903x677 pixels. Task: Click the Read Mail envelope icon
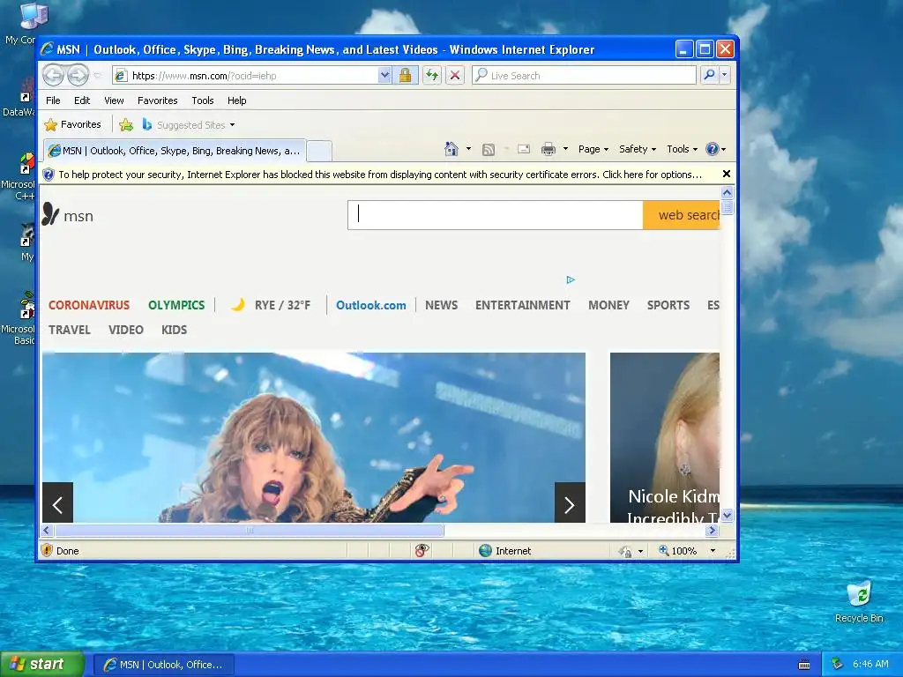(524, 149)
